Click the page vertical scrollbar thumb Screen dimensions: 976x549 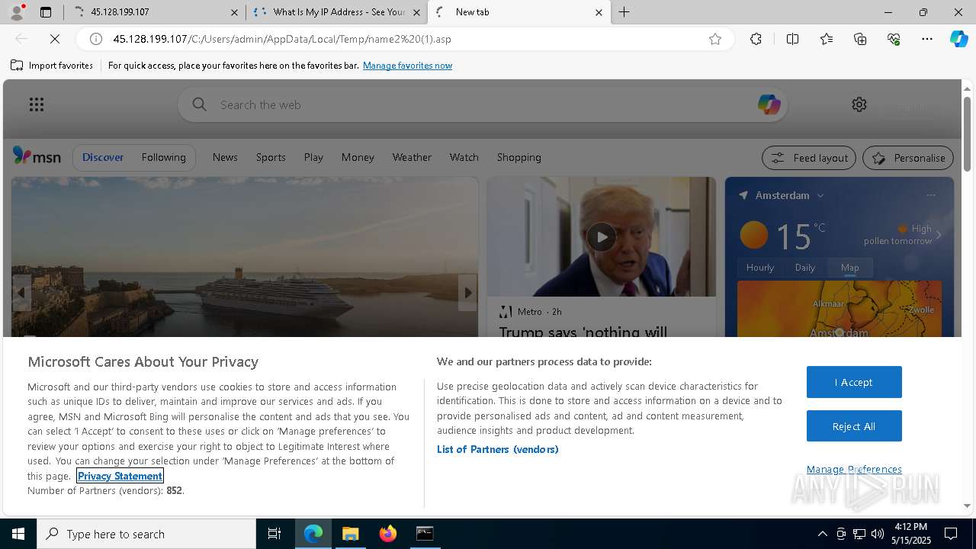[967, 133]
